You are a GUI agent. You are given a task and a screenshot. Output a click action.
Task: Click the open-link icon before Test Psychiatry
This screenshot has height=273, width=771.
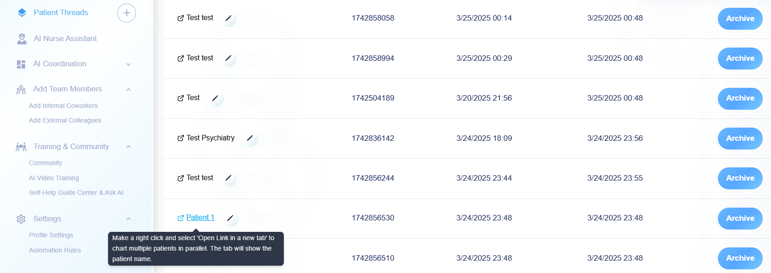[x=180, y=138]
